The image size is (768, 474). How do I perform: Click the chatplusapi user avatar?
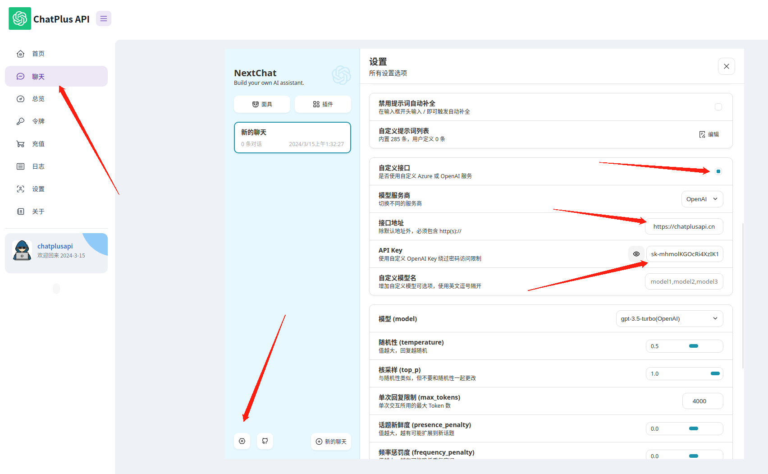pyautogui.click(x=22, y=250)
